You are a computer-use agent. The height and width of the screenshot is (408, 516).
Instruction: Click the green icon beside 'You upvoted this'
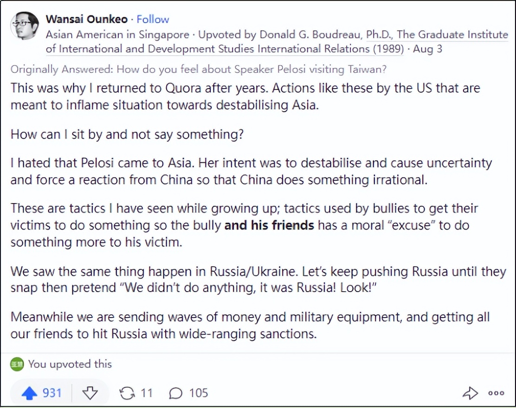tap(17, 364)
